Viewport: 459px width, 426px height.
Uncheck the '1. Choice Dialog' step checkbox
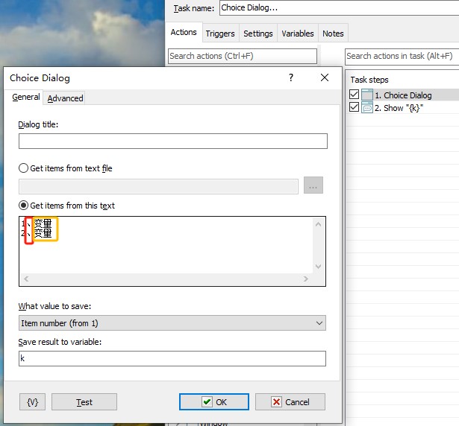pyautogui.click(x=354, y=95)
